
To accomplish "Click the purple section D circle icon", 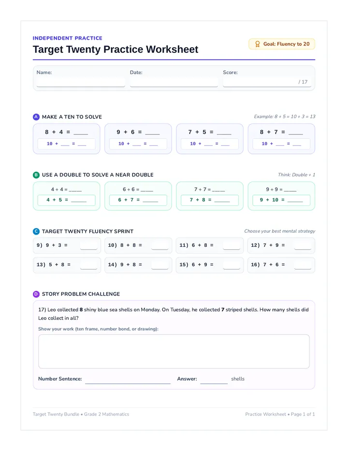I will click(x=36, y=294).
